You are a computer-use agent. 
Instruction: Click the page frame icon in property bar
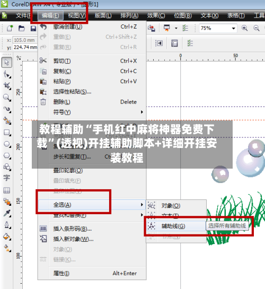tap(174, 43)
